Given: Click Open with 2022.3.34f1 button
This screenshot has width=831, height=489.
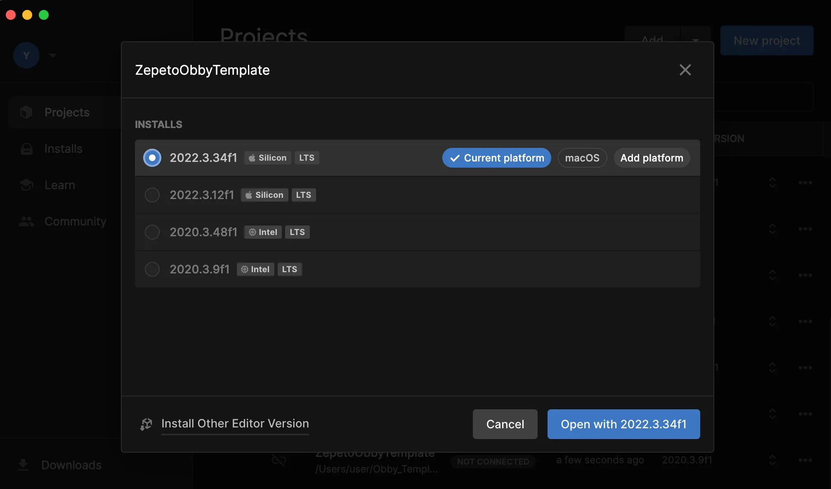Looking at the screenshot, I should pyautogui.click(x=623, y=424).
